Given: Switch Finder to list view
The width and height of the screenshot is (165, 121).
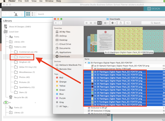Looking at the screenshot, I should [x=91, y=23].
